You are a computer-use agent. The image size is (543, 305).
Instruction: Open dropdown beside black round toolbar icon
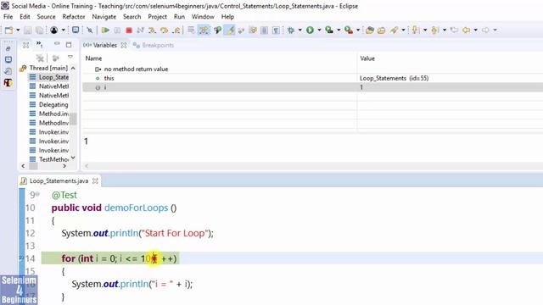click(63, 30)
